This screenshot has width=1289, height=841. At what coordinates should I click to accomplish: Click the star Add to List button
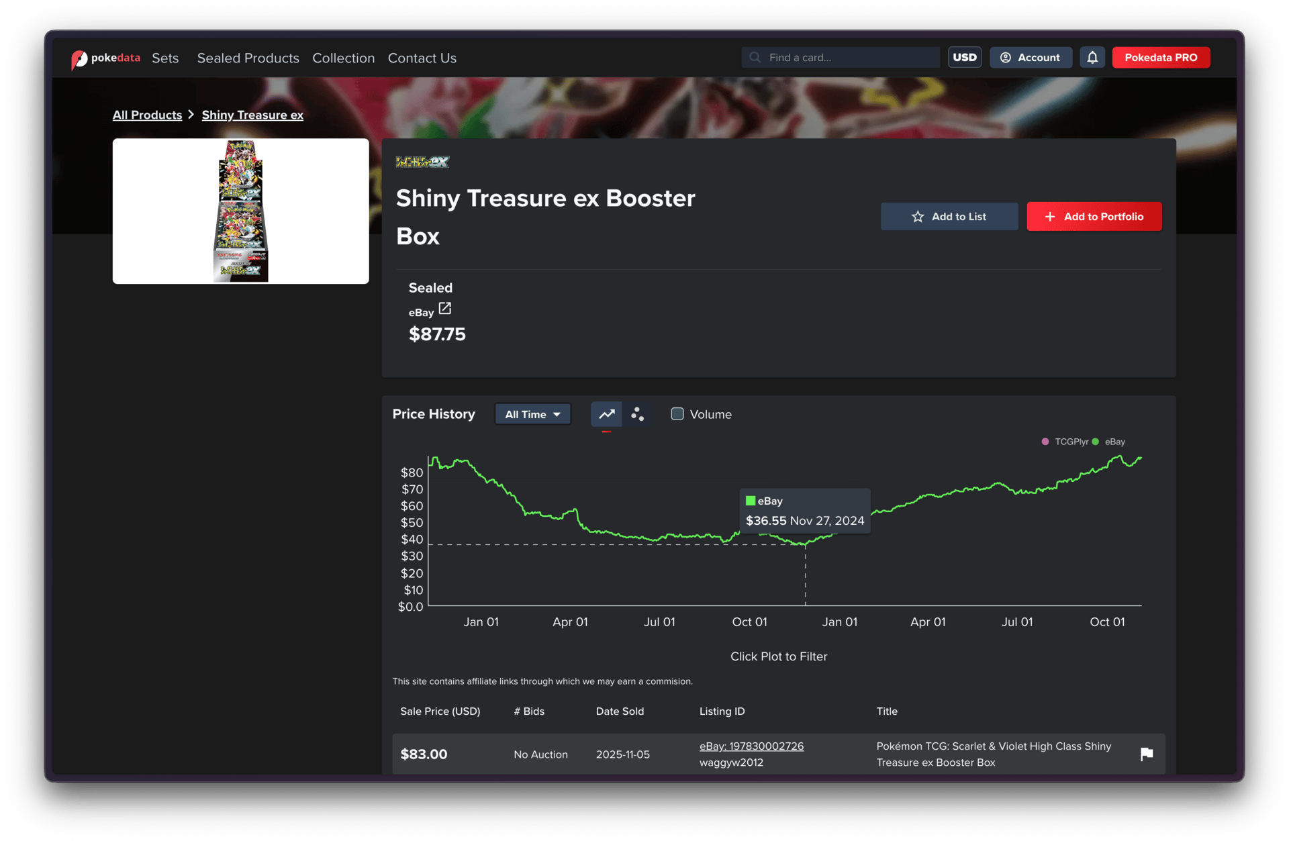point(949,217)
